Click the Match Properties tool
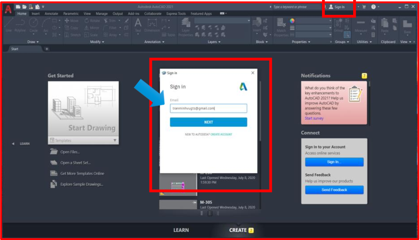Viewport: 420px width, 240px height. [x=281, y=24]
